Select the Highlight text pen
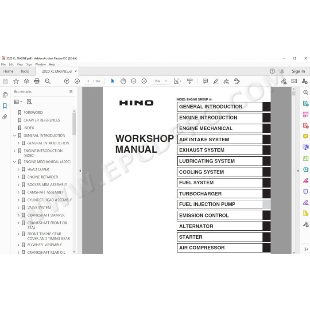 [216, 81]
